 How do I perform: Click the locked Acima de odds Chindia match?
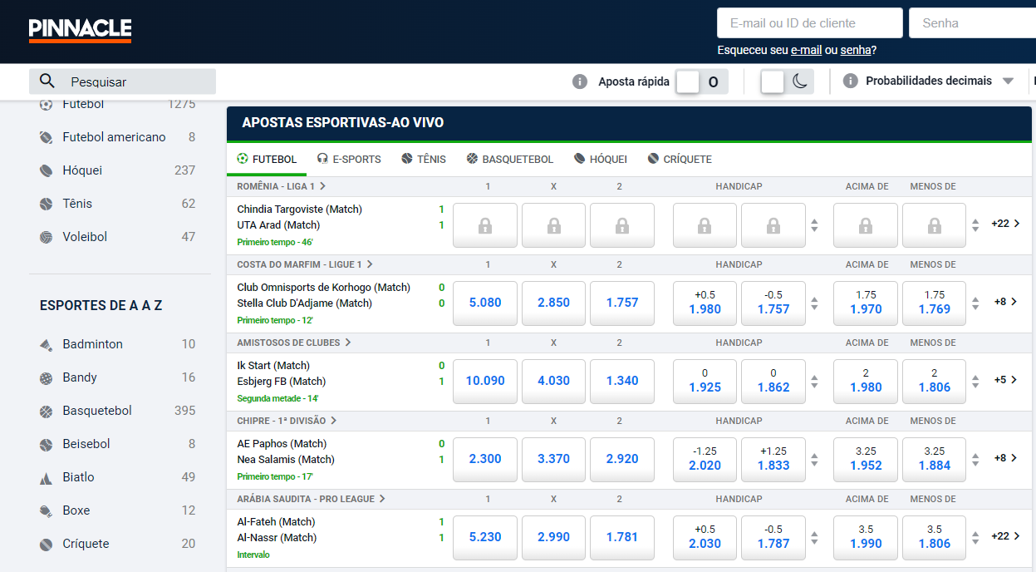[x=866, y=225]
